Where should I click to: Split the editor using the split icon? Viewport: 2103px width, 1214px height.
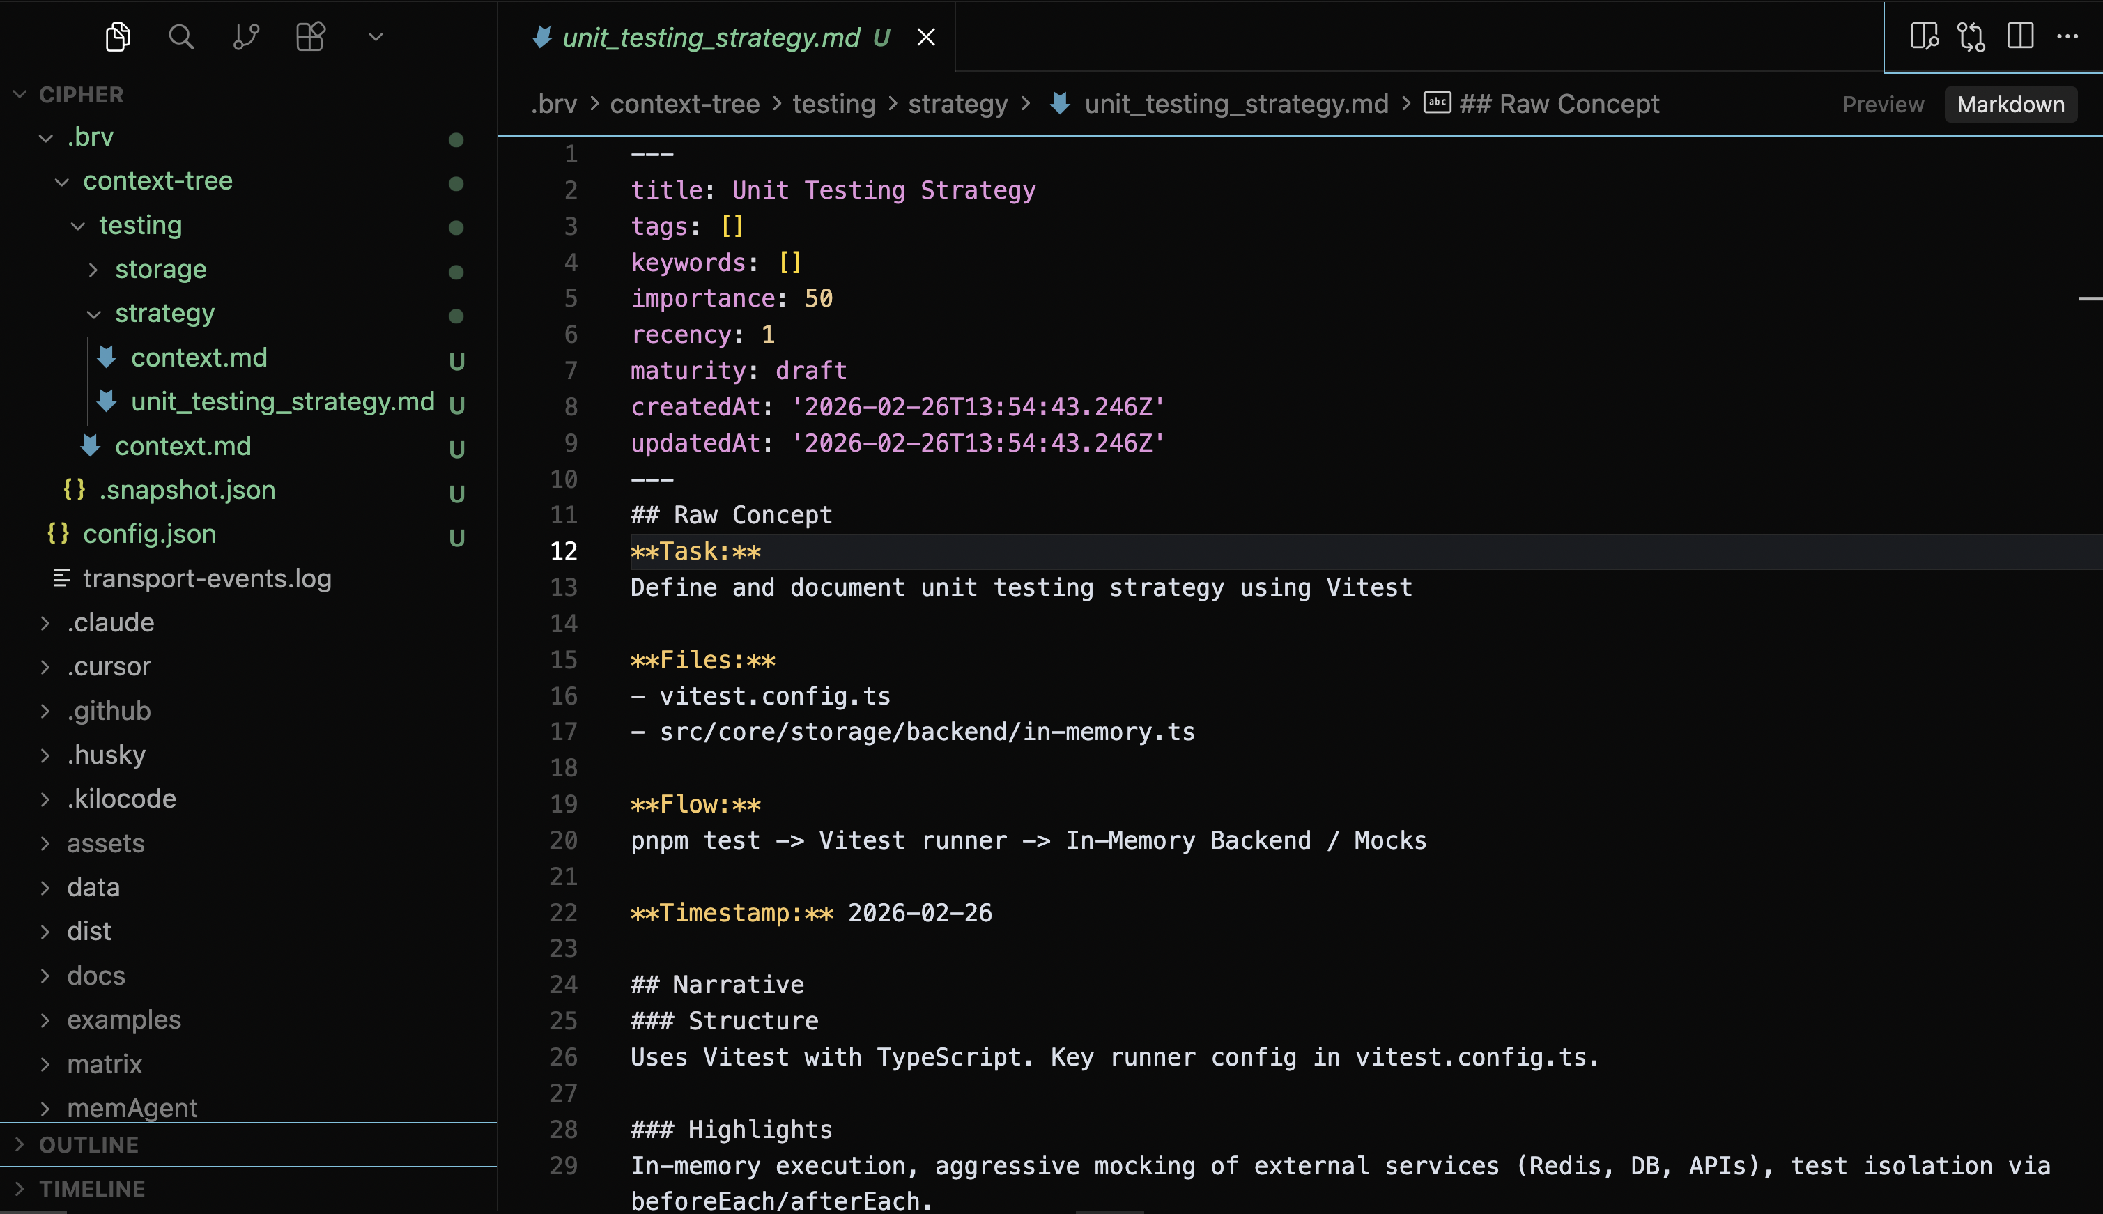coord(2021,36)
